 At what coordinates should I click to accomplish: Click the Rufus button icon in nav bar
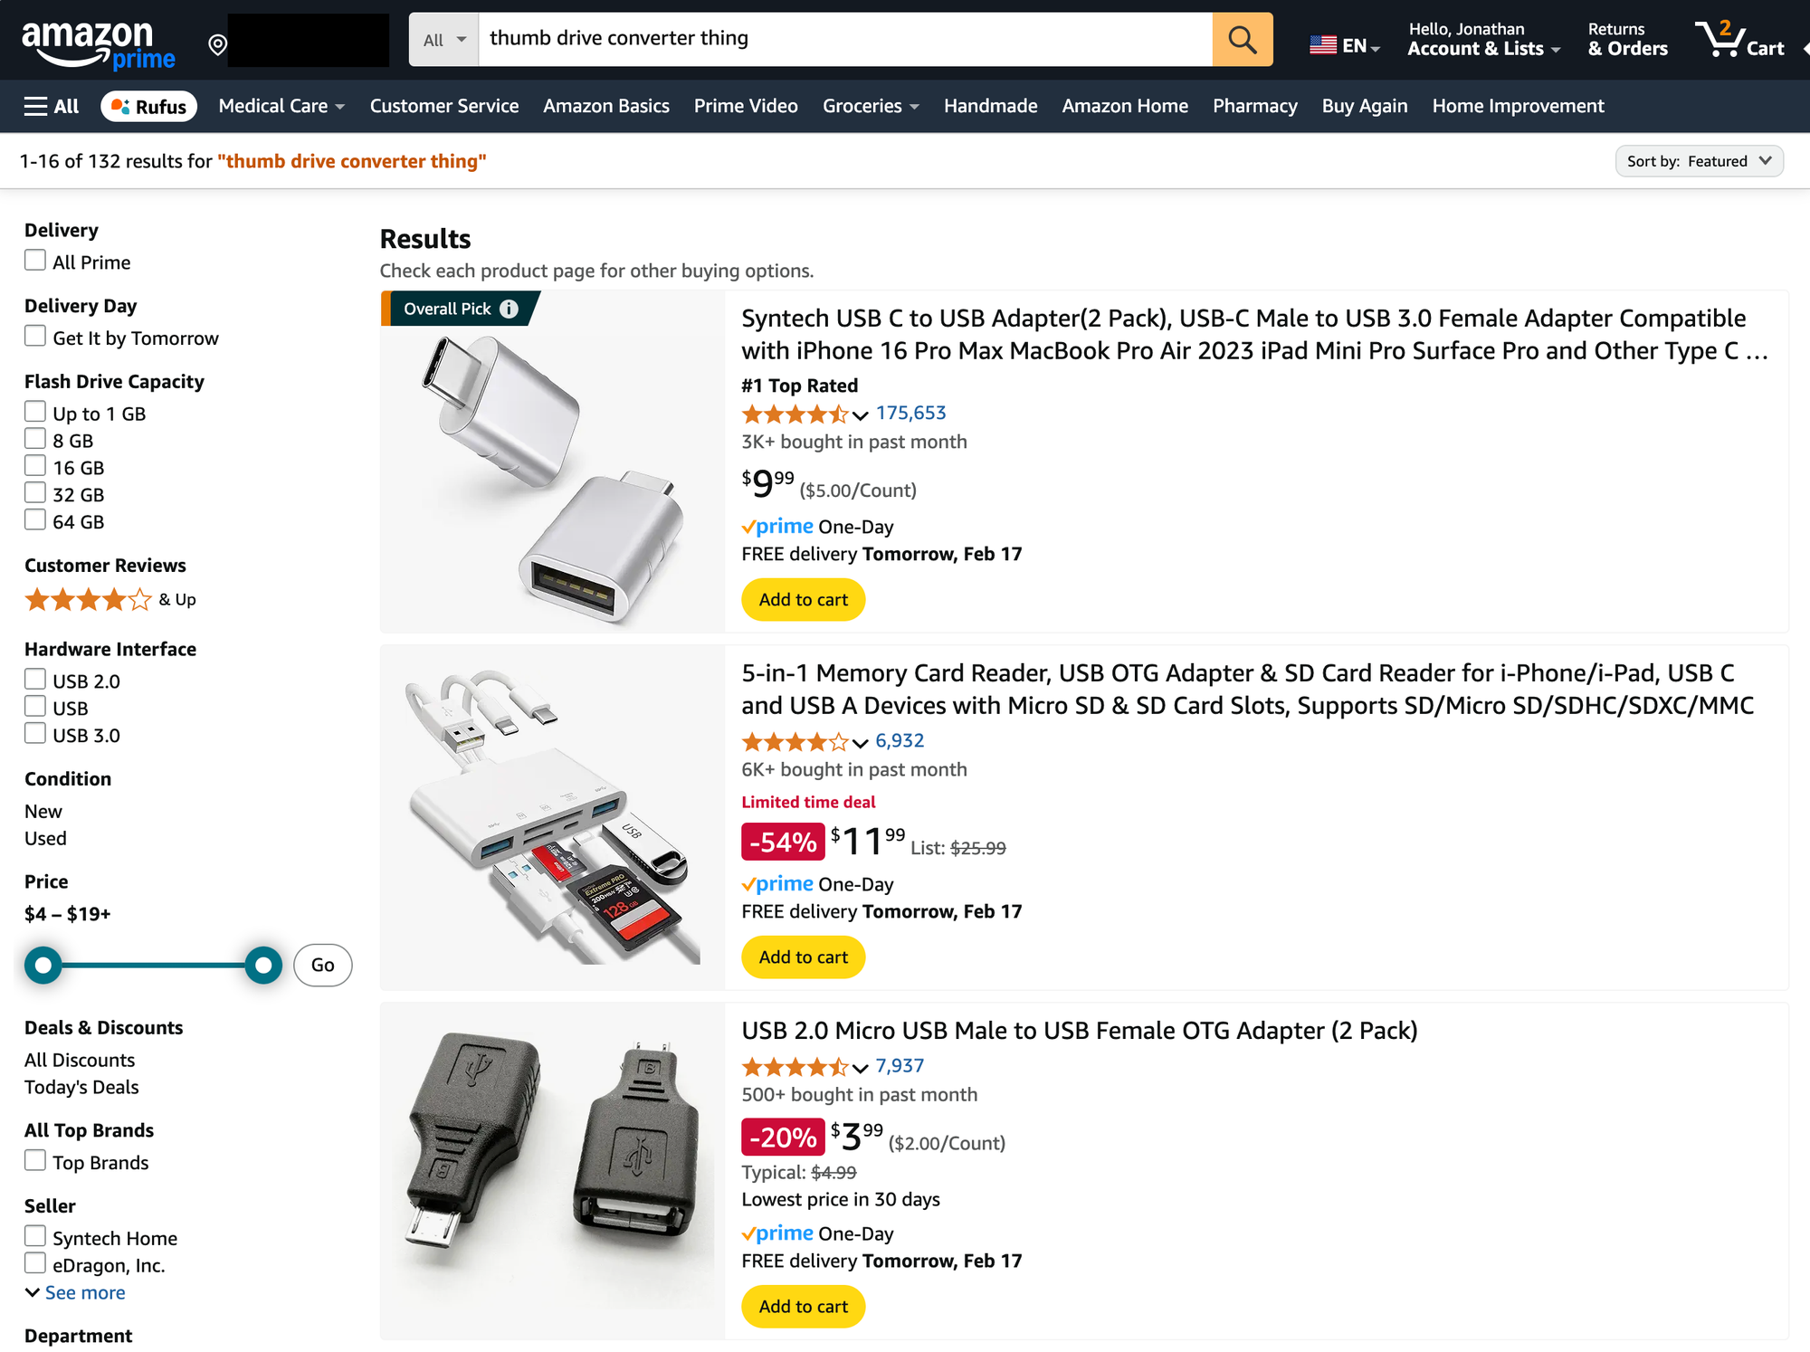pyautogui.click(x=148, y=105)
